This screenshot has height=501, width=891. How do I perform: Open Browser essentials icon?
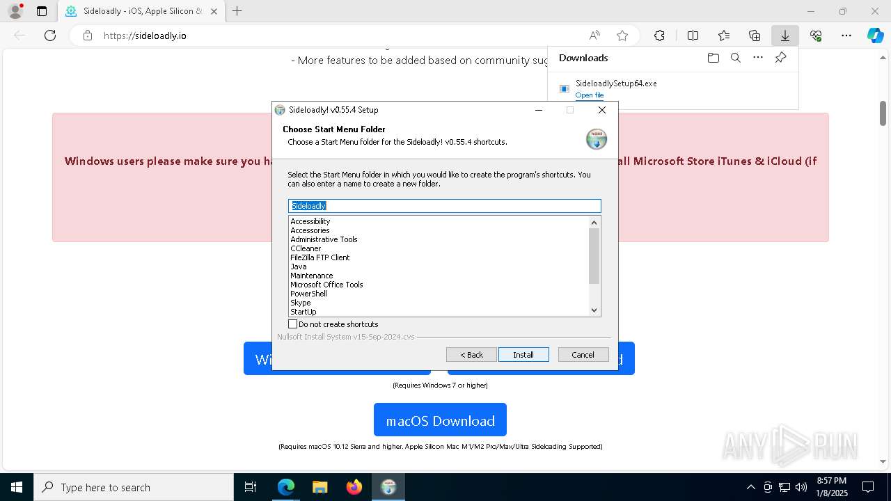pos(816,35)
